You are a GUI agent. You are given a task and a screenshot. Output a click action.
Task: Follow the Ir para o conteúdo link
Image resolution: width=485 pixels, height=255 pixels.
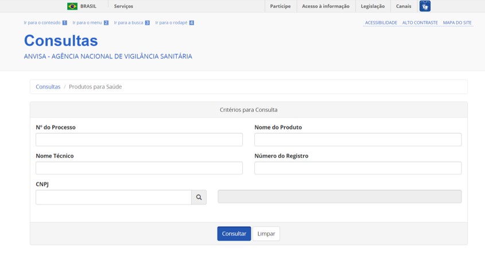(x=45, y=22)
